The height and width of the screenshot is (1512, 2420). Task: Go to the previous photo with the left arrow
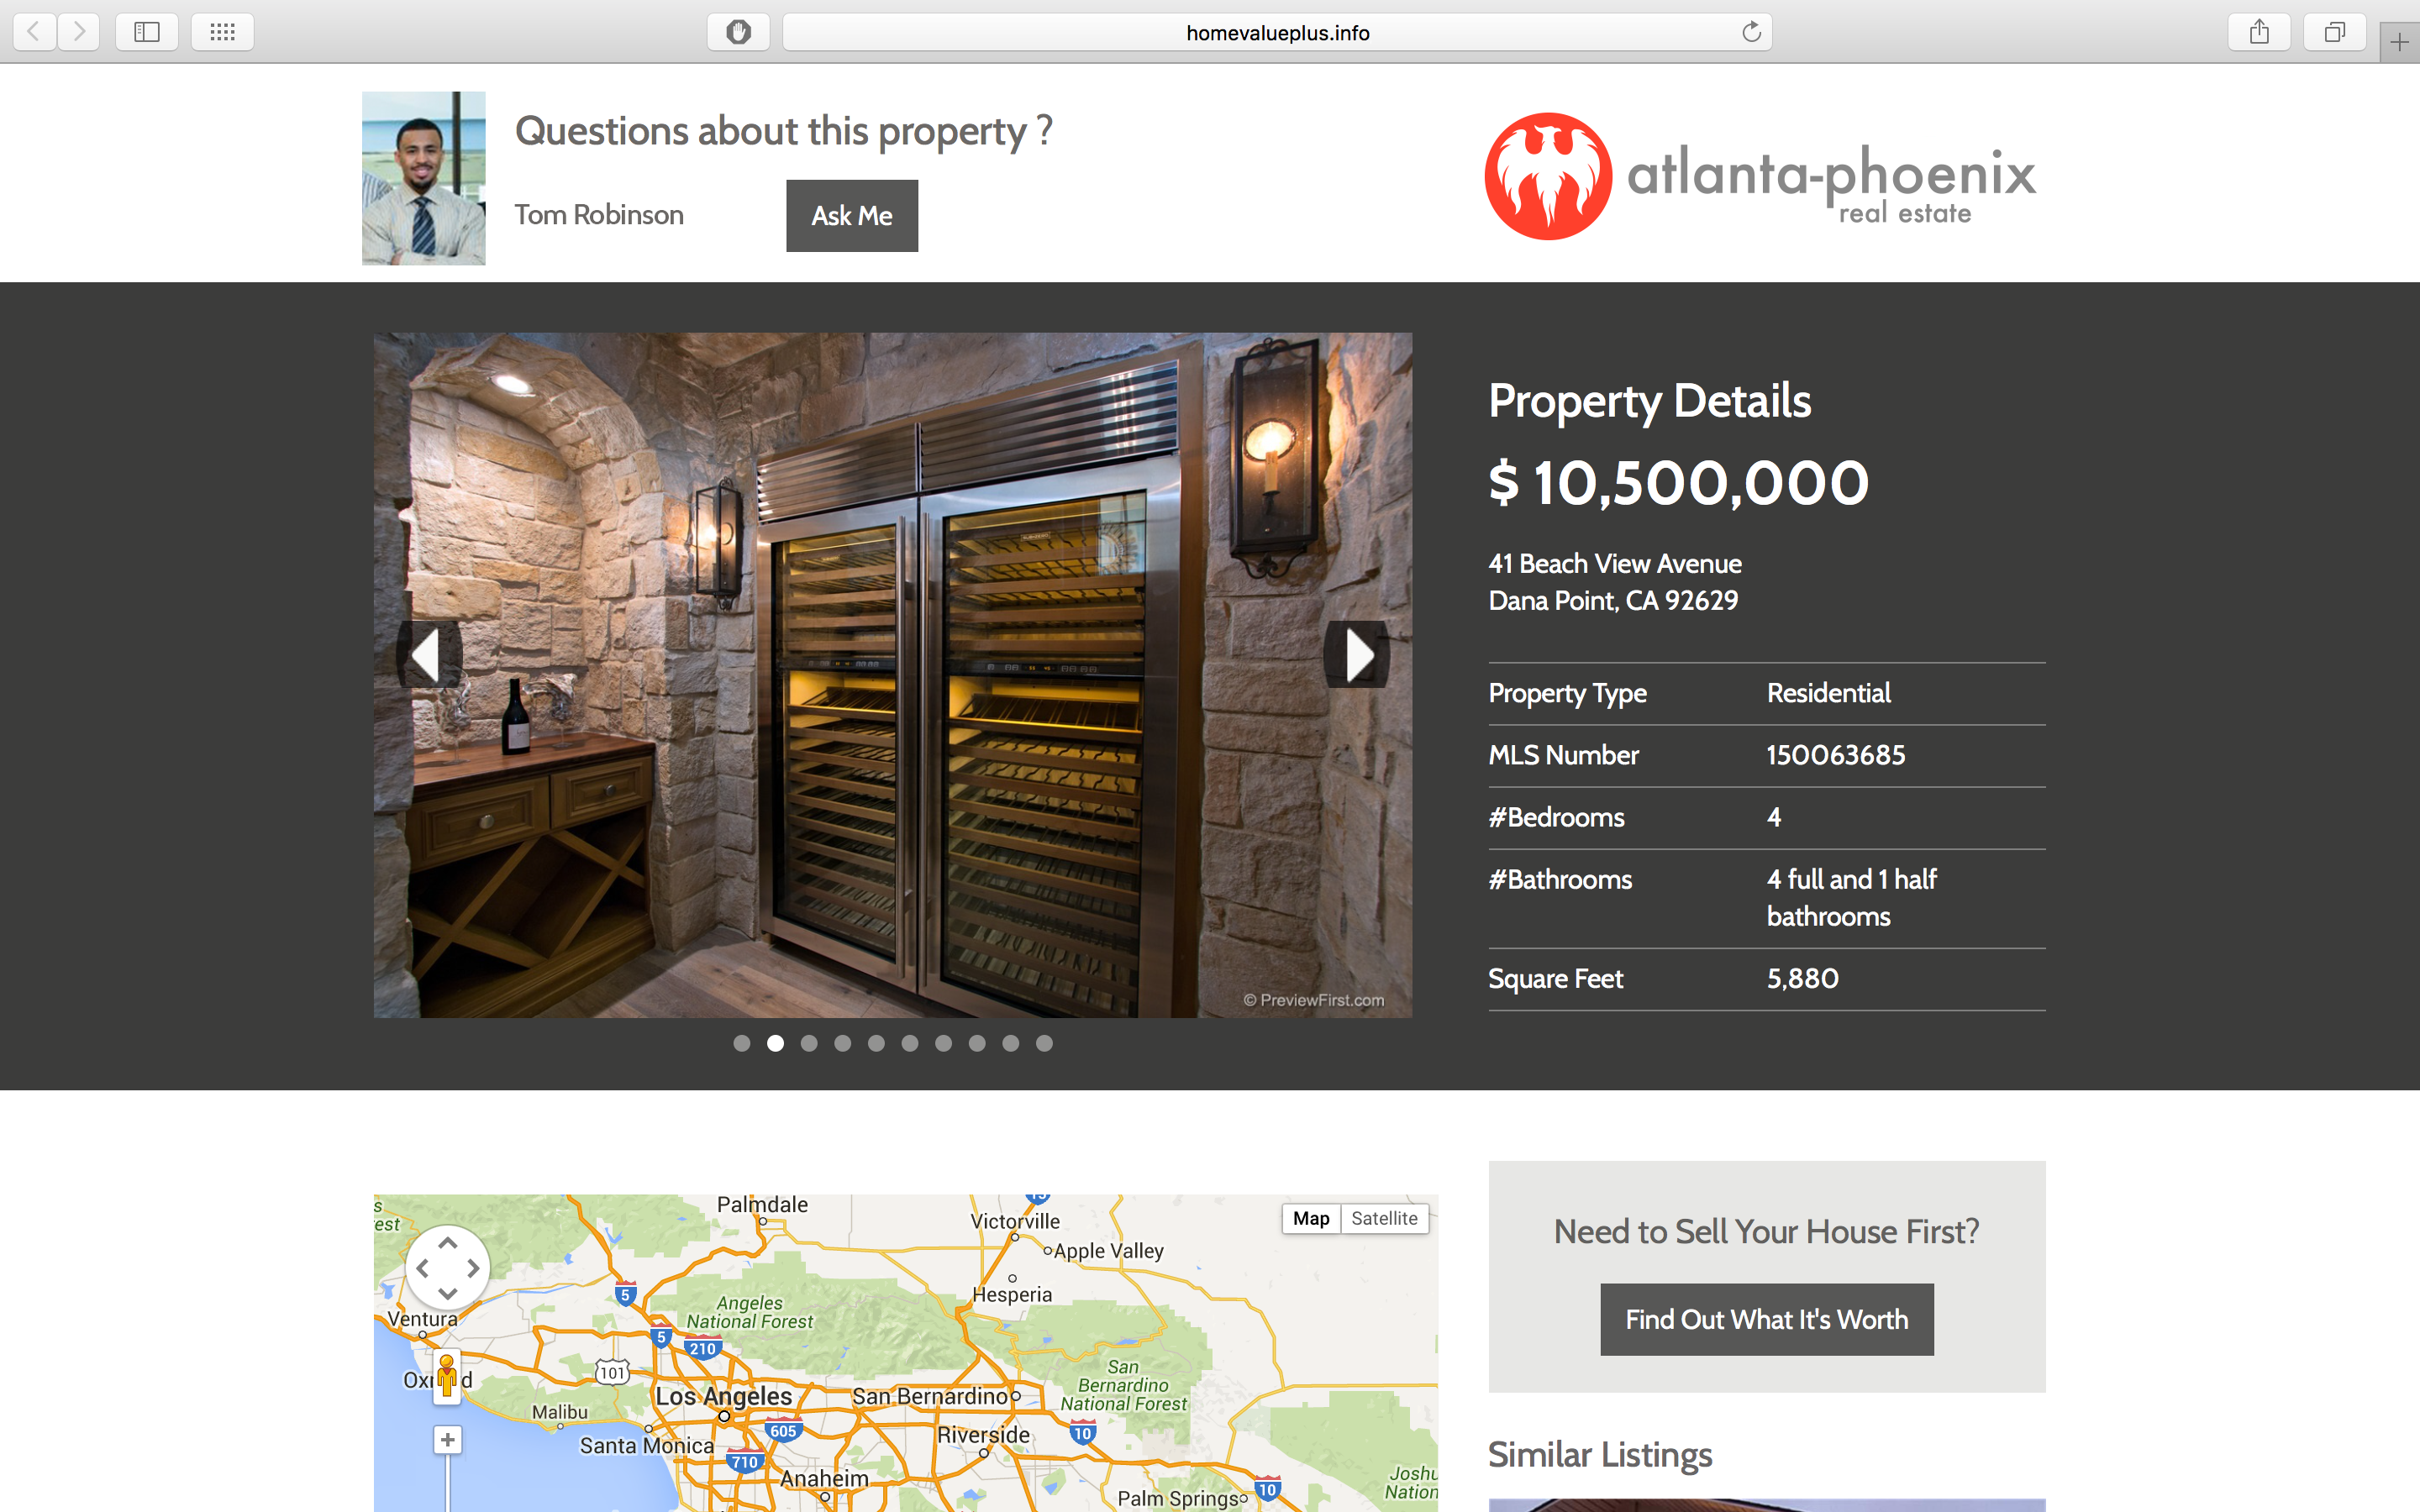pyautogui.click(x=429, y=654)
